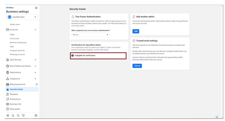The height and width of the screenshot is (121, 225).
Task: Expand the Integrations section
Action: tap(35, 79)
